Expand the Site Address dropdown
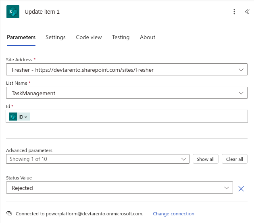254x223 pixels. [241, 70]
